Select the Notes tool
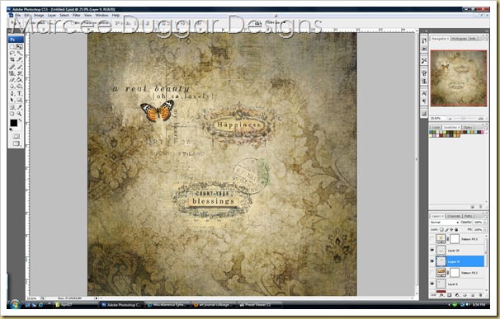Image resolution: width=500 pixels, height=319 pixels. click(x=12, y=107)
